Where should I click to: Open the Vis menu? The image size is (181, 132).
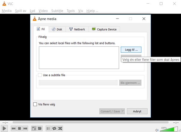click(80, 11)
